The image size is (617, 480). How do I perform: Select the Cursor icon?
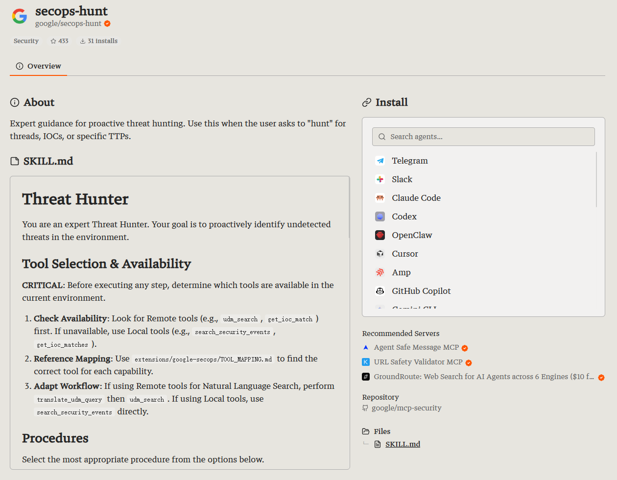(380, 254)
